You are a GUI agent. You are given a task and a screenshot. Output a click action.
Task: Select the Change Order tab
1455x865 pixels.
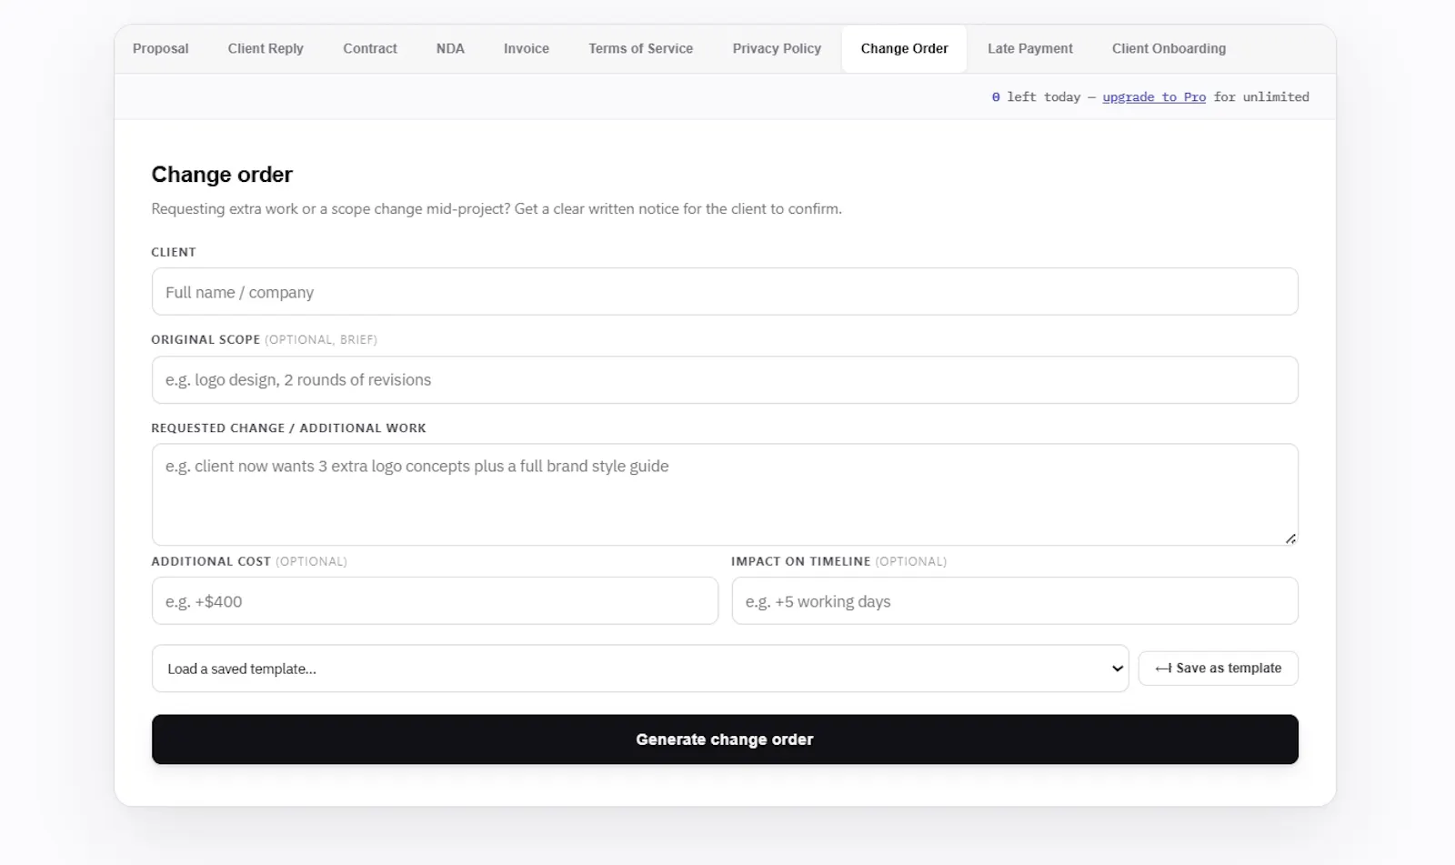coord(904,48)
